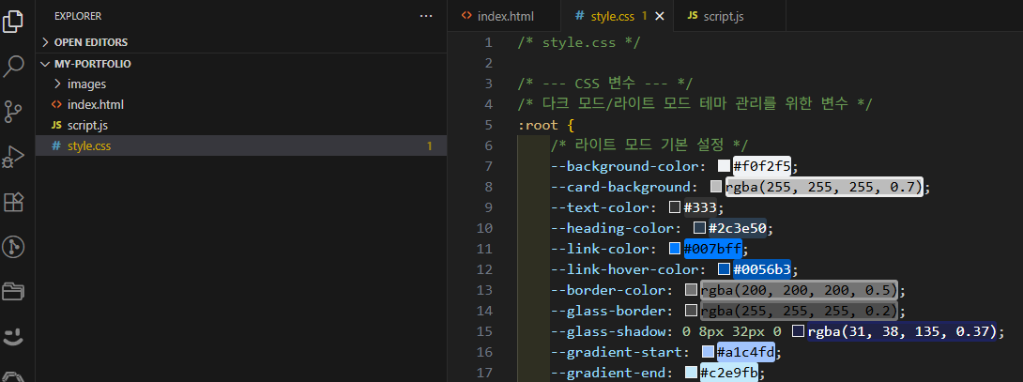Click line number 5 in the gutter
This screenshot has height=382, width=1023.
pyautogui.click(x=489, y=125)
